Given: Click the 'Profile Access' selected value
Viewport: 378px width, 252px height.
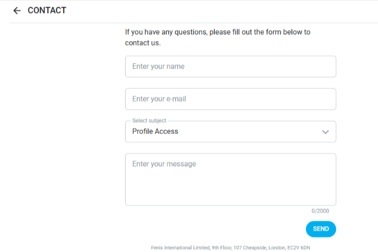Looking at the screenshot, I should 155,131.
